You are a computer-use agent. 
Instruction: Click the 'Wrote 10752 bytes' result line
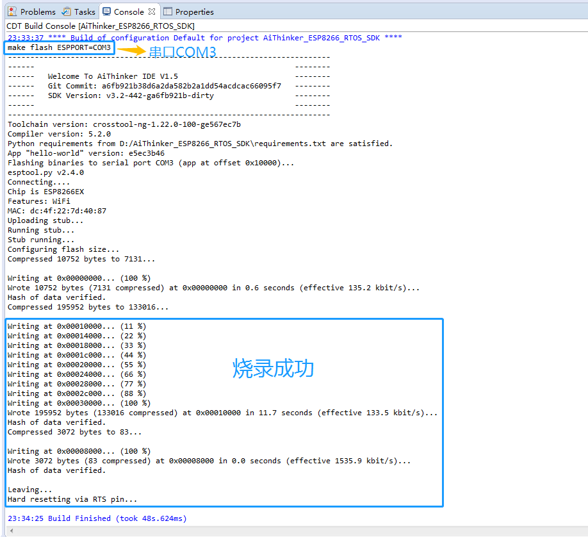[x=213, y=288]
